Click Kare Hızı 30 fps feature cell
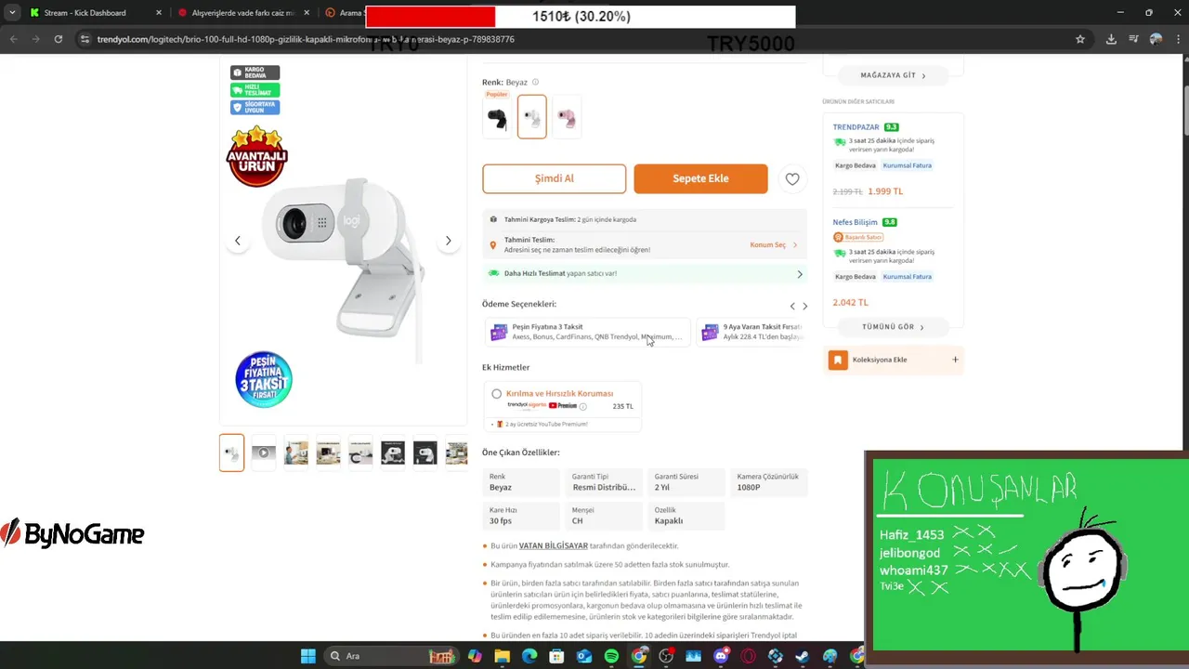This screenshot has width=1189, height=669. click(x=521, y=516)
